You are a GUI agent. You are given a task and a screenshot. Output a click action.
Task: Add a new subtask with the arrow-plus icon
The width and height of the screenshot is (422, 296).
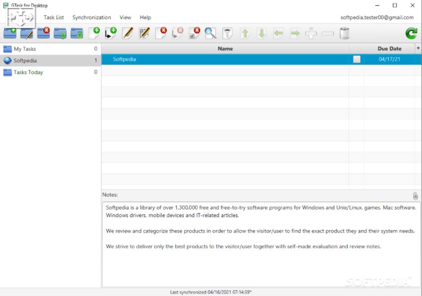(x=110, y=33)
